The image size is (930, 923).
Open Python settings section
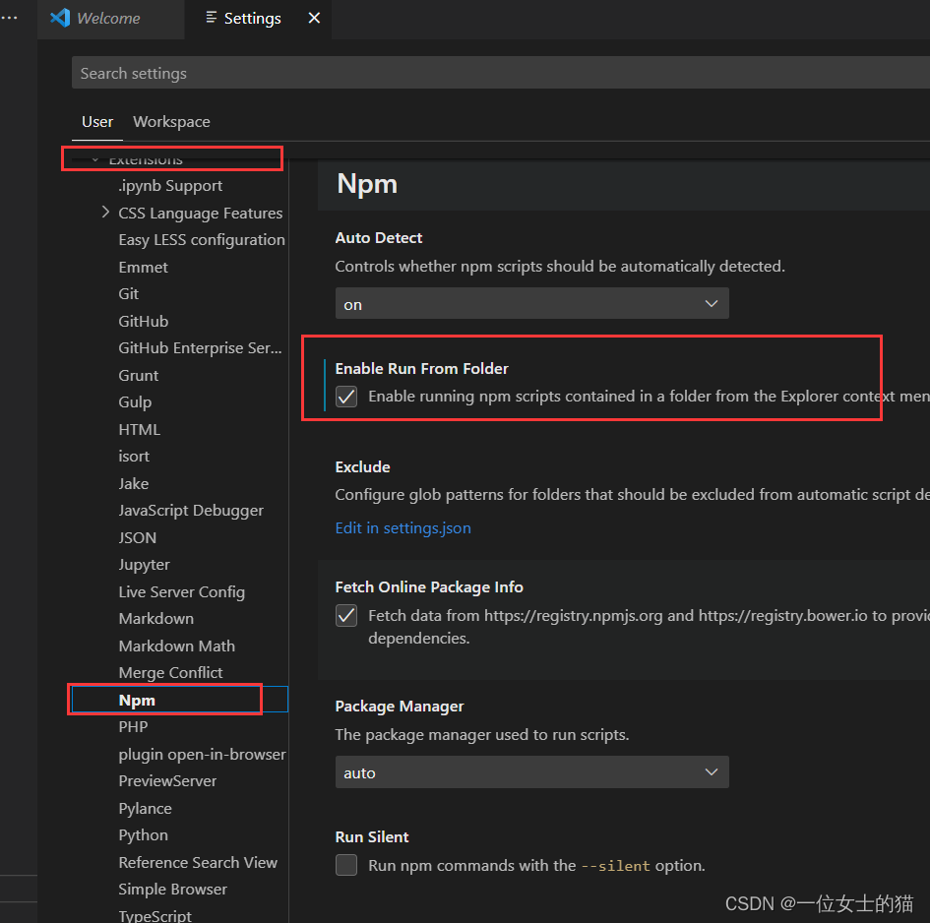[x=143, y=835]
